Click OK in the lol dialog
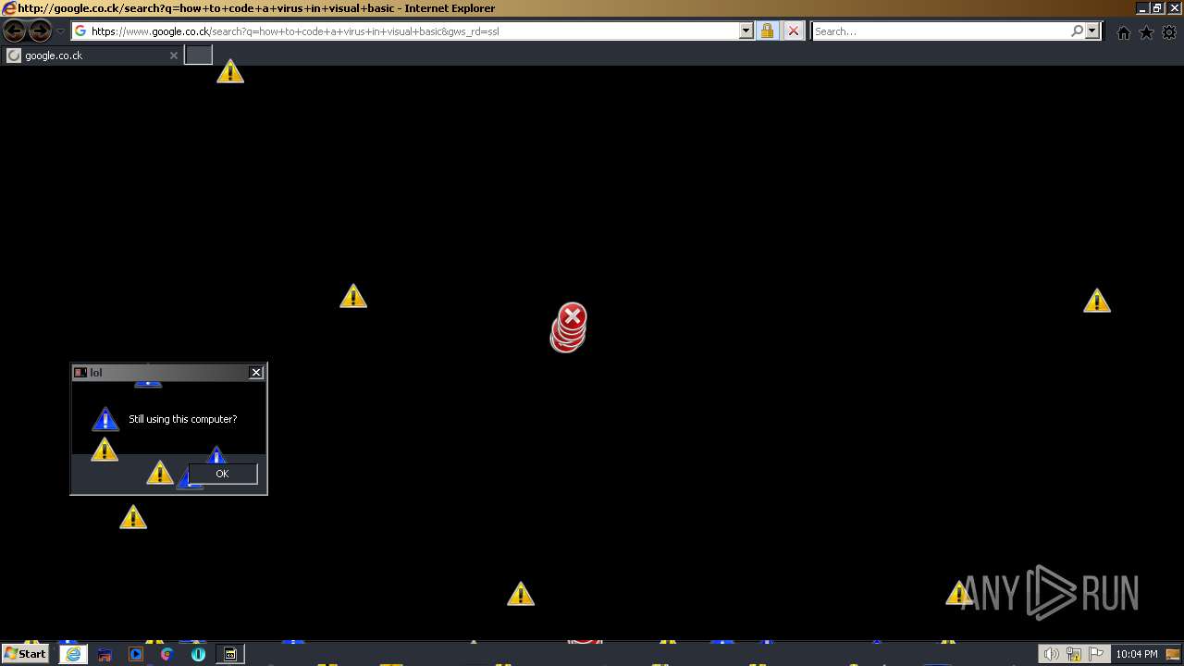The height and width of the screenshot is (666, 1184). (x=222, y=474)
